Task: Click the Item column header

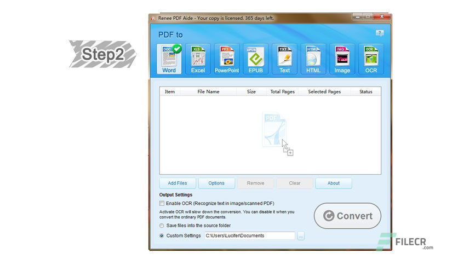Action: [170, 91]
